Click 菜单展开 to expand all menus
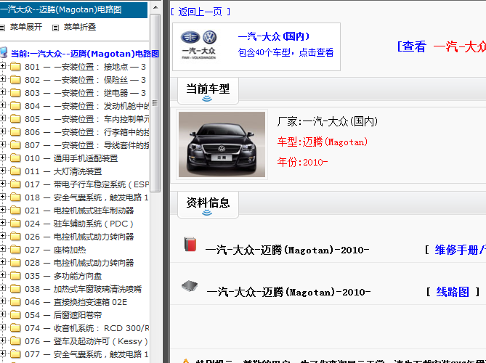 point(26,28)
